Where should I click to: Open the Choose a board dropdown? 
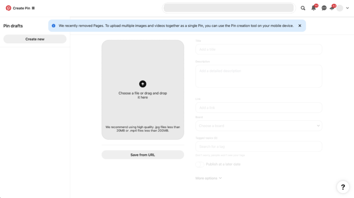pos(259,126)
